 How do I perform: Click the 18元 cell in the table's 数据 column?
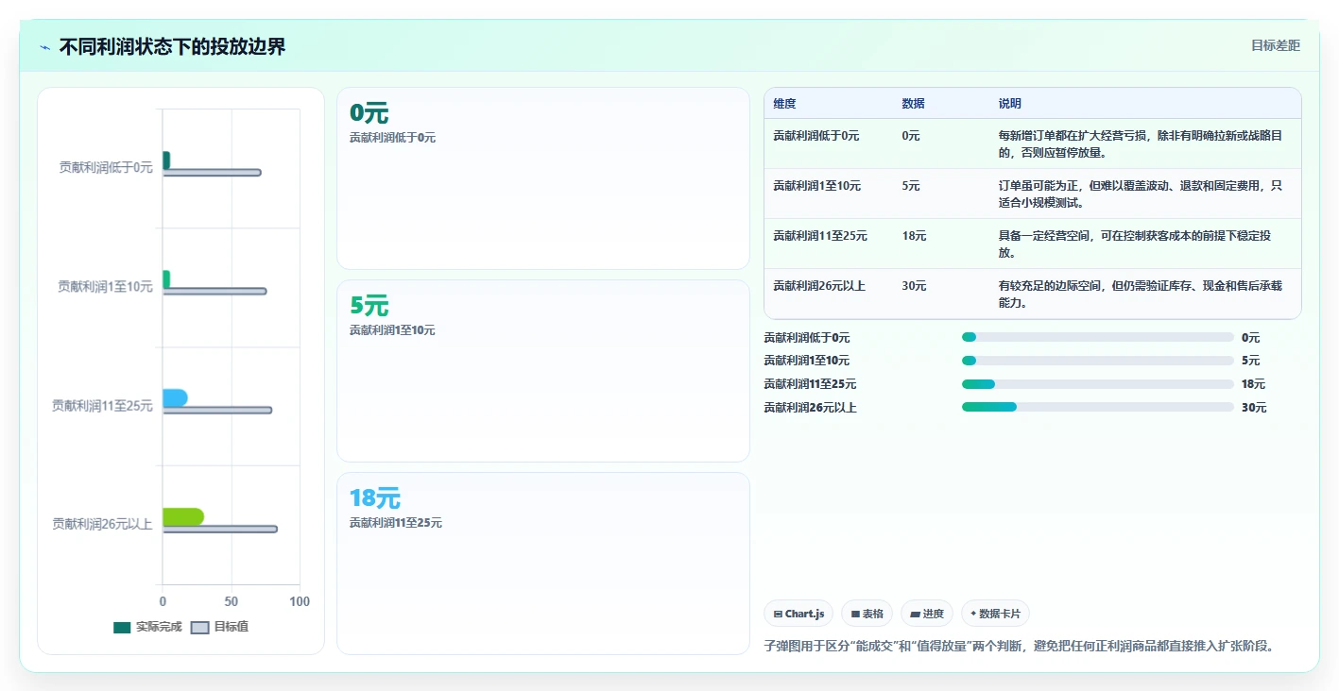(914, 236)
